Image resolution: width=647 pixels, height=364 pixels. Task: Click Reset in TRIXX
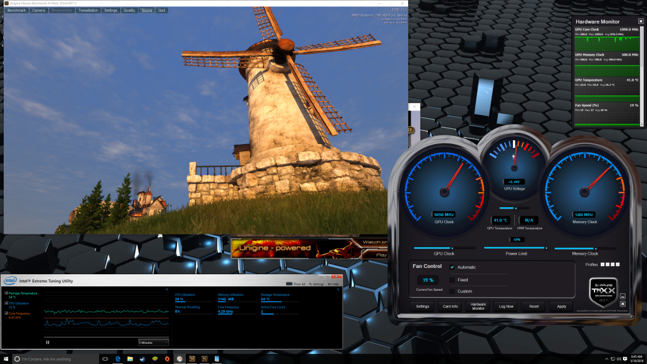(x=534, y=306)
